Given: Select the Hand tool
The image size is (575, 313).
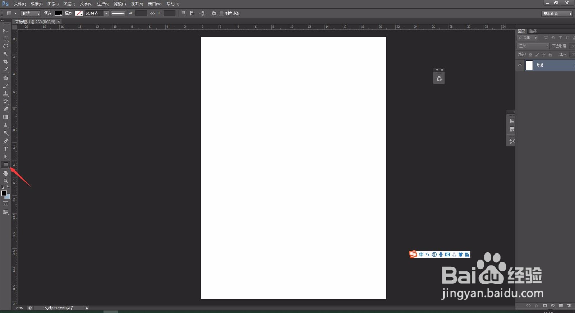Looking at the screenshot, I should [5, 173].
